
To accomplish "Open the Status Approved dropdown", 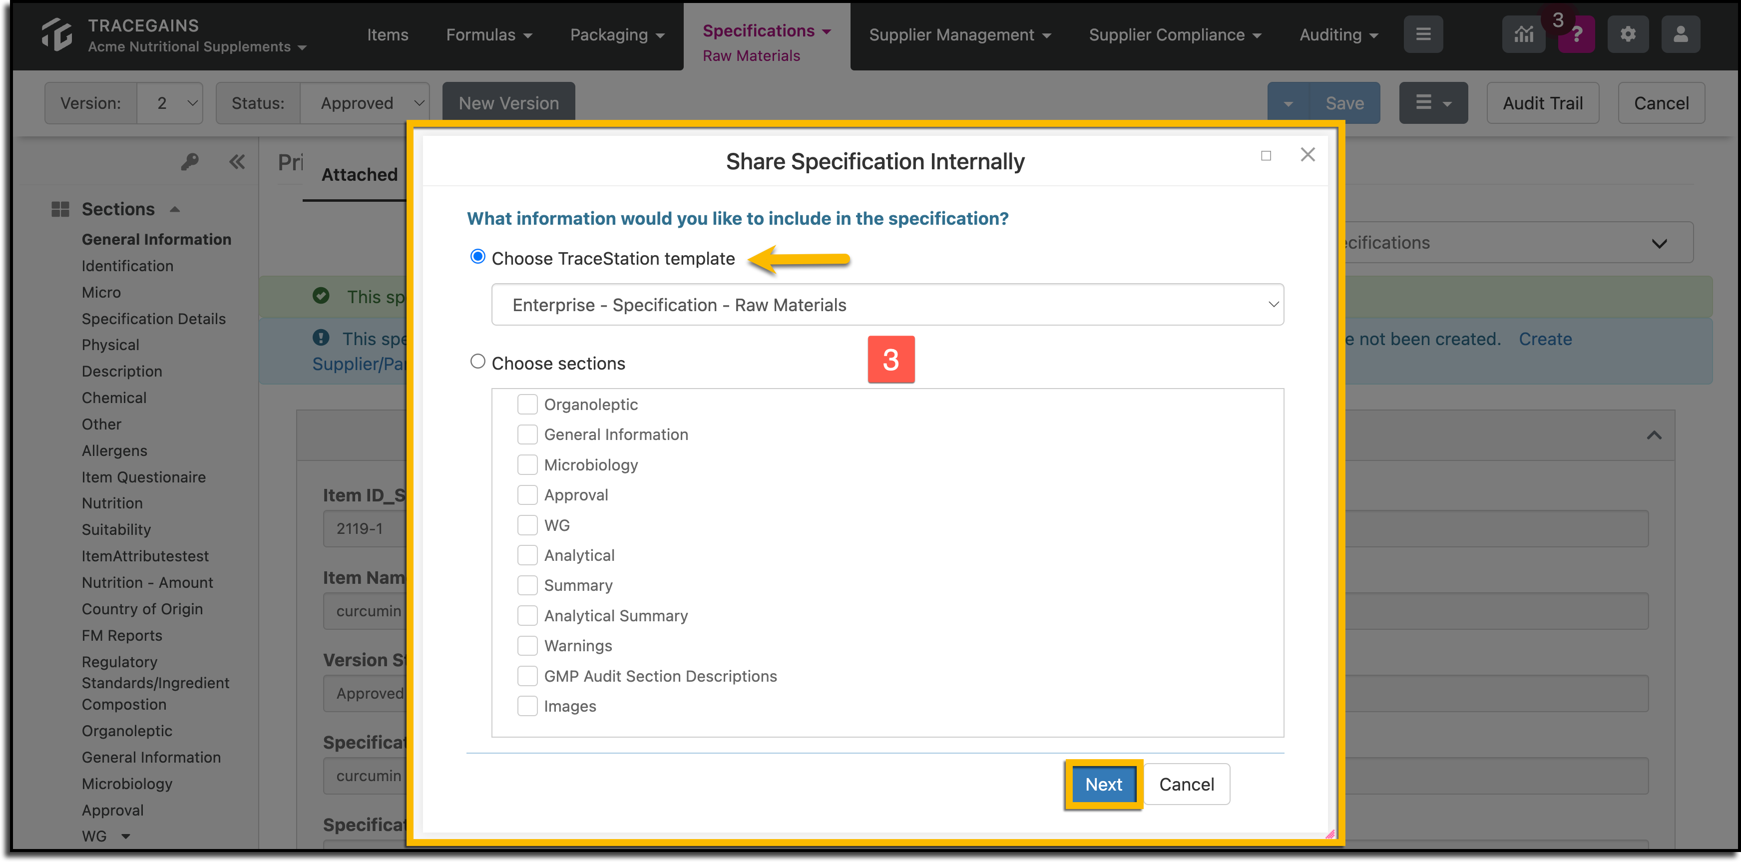I will [364, 103].
